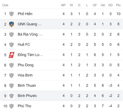Click the QNK Quang Nam club logo

[x=11, y=24]
